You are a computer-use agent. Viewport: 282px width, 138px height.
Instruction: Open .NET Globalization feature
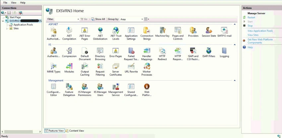pyautogui.click(x=100, y=34)
